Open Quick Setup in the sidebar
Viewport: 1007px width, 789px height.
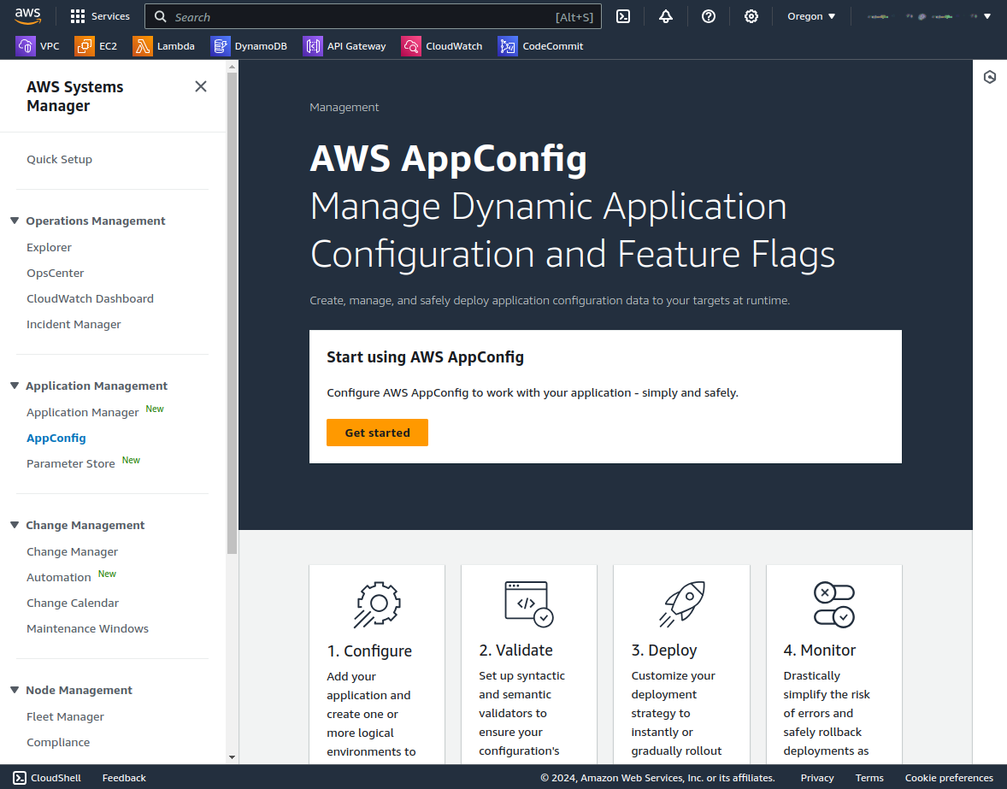pyautogui.click(x=59, y=159)
